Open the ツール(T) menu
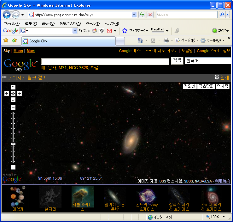 point(93,24)
